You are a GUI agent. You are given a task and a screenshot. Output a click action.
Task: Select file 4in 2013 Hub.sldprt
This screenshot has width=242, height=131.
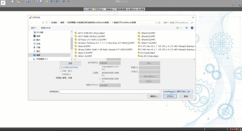[x=148, y=56]
